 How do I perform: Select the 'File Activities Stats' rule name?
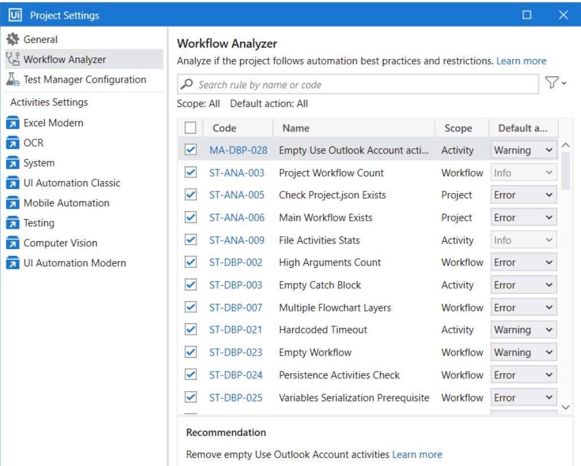point(319,240)
